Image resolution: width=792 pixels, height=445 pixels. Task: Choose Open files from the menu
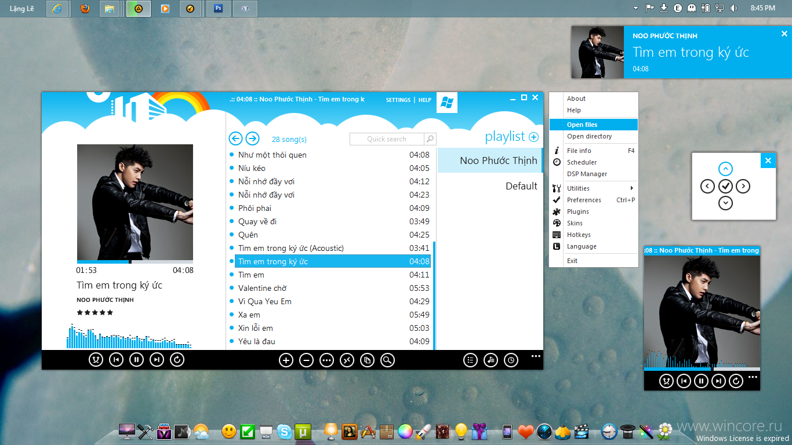click(594, 125)
